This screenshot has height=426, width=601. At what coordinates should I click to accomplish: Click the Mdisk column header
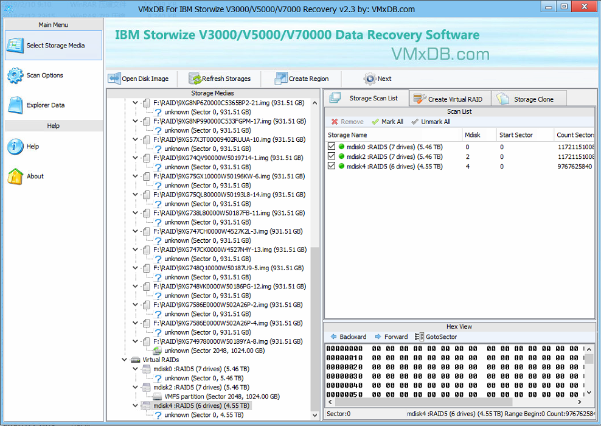click(479, 135)
